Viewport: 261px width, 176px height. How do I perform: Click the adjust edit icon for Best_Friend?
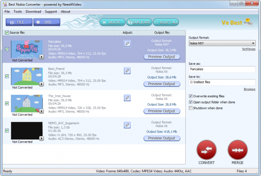click(127, 71)
